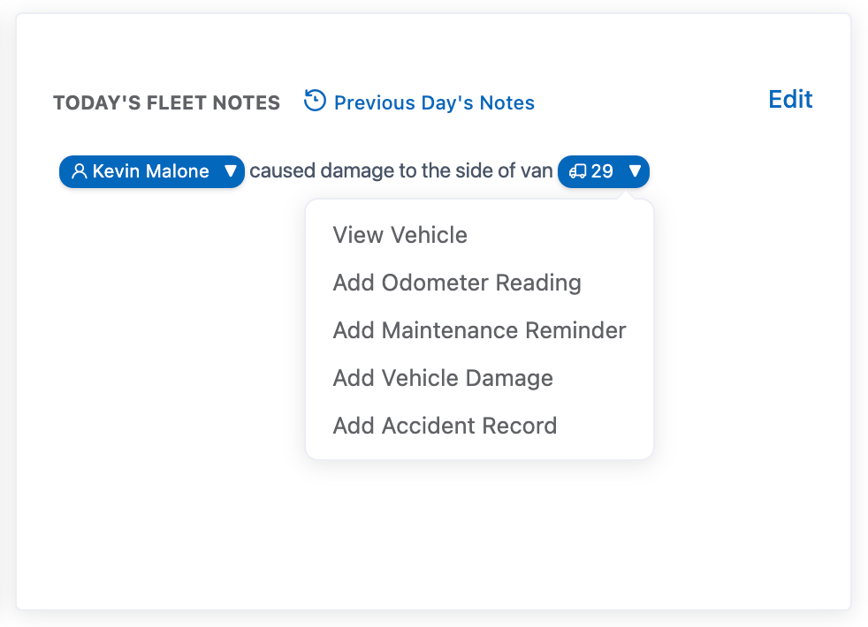Click the number 29 on vehicle tag
The image size is (868, 627).
[x=602, y=171]
